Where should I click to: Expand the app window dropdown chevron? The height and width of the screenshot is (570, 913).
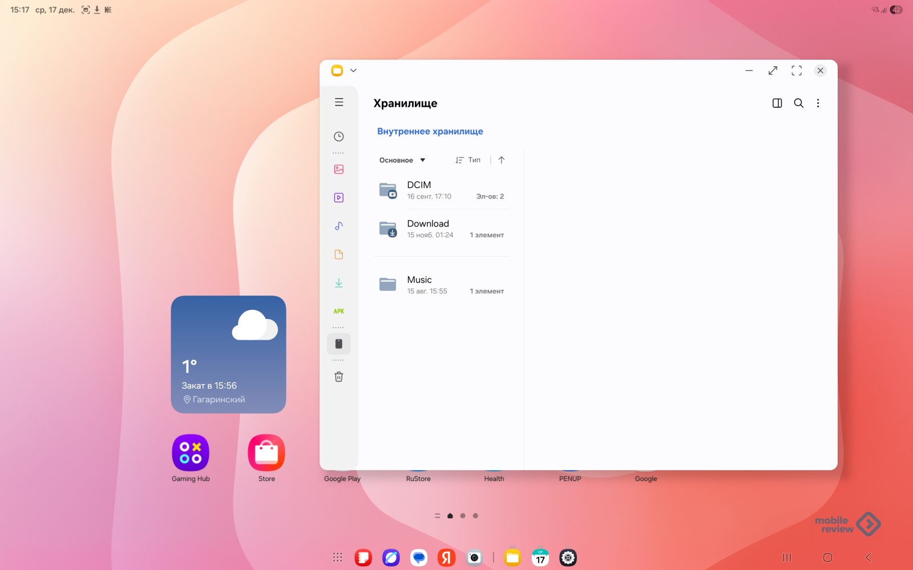[x=353, y=71]
